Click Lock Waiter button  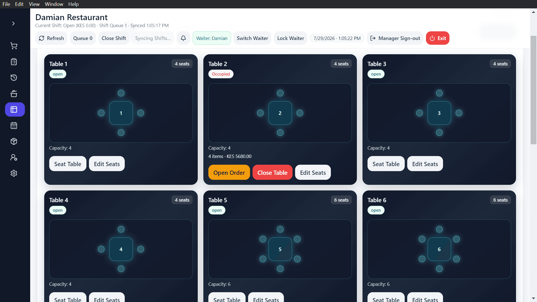291,38
